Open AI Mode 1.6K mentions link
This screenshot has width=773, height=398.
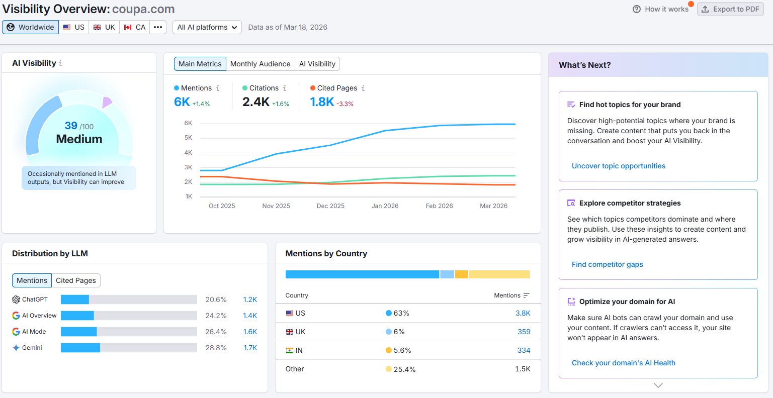[250, 332]
